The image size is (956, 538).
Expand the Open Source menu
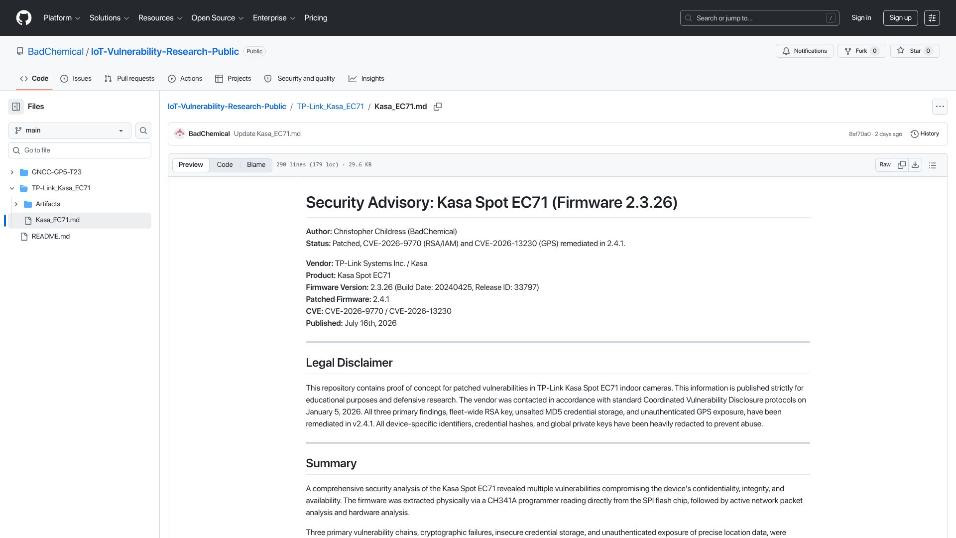pyautogui.click(x=218, y=18)
